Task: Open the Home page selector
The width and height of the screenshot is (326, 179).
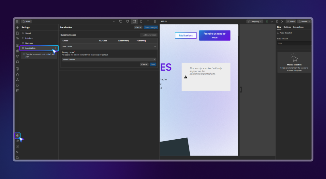Action: coord(26,21)
